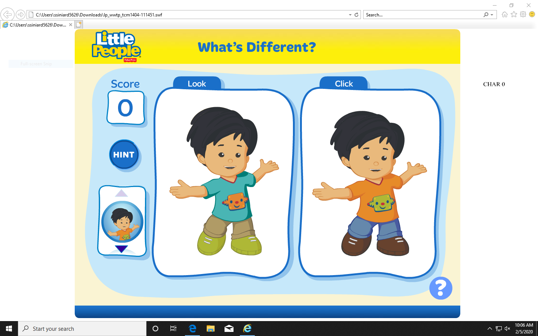
Task: Click the What's Different? title
Action: pos(257,47)
